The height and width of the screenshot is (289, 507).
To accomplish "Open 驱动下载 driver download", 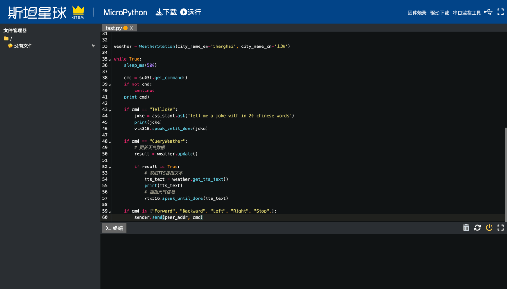I will point(439,13).
